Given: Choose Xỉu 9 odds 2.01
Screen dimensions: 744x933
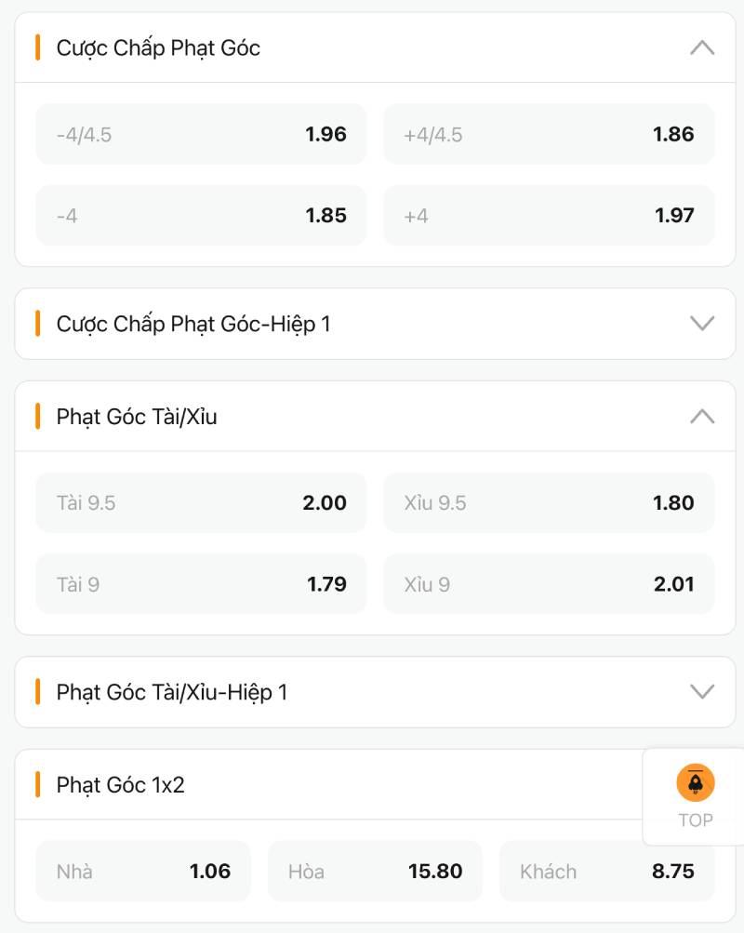Looking at the screenshot, I should 549,584.
